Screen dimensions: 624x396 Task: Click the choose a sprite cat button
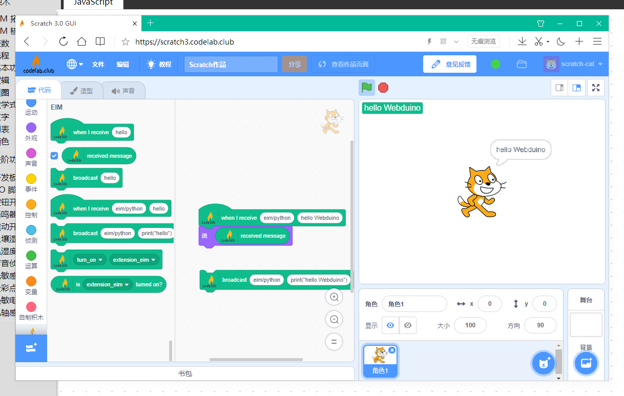[x=543, y=363]
